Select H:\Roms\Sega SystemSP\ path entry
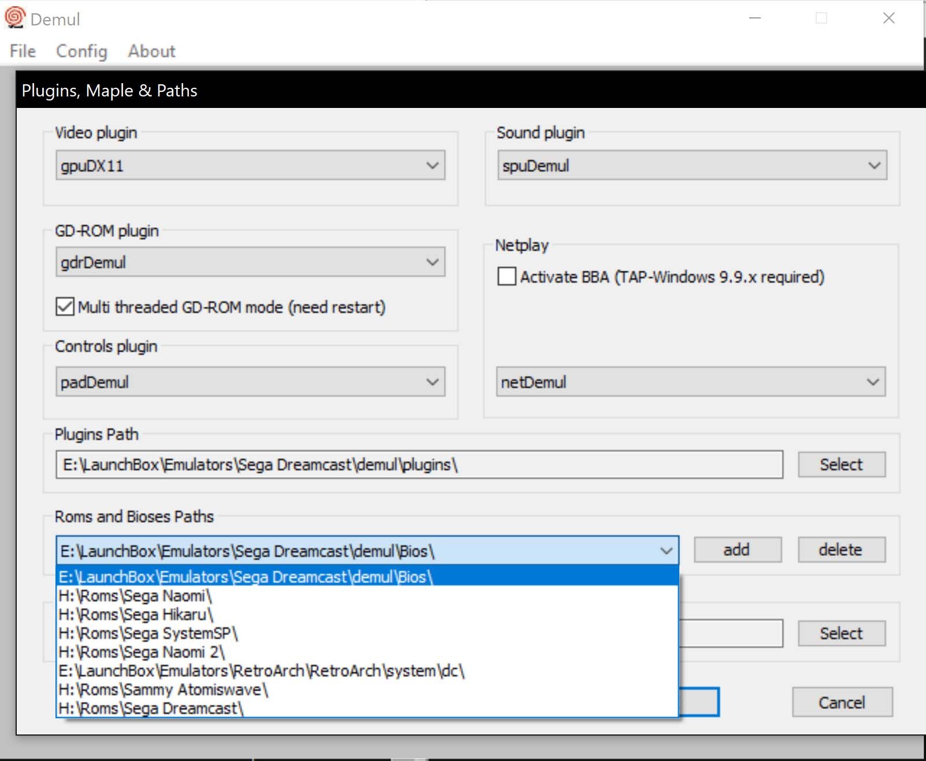 367,633
